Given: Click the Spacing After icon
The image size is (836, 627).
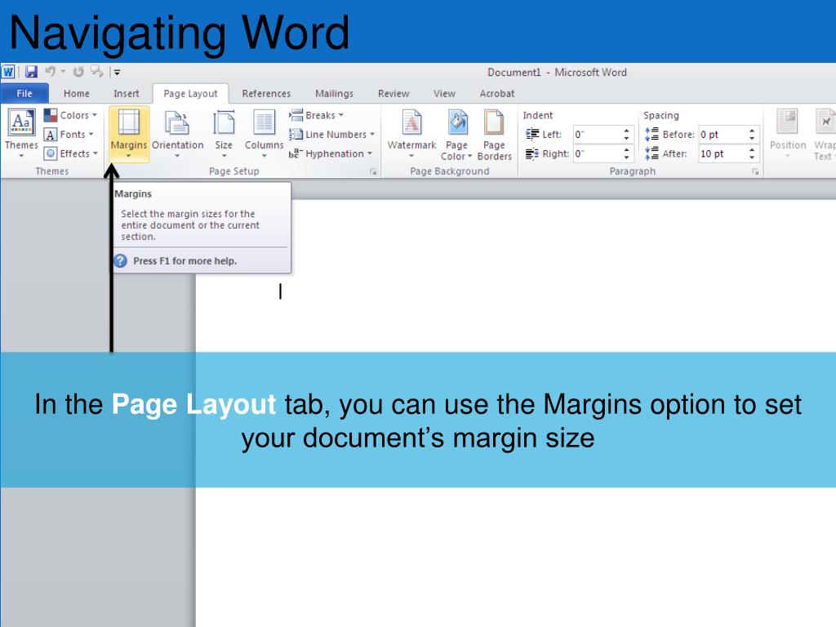Looking at the screenshot, I should click(x=651, y=153).
